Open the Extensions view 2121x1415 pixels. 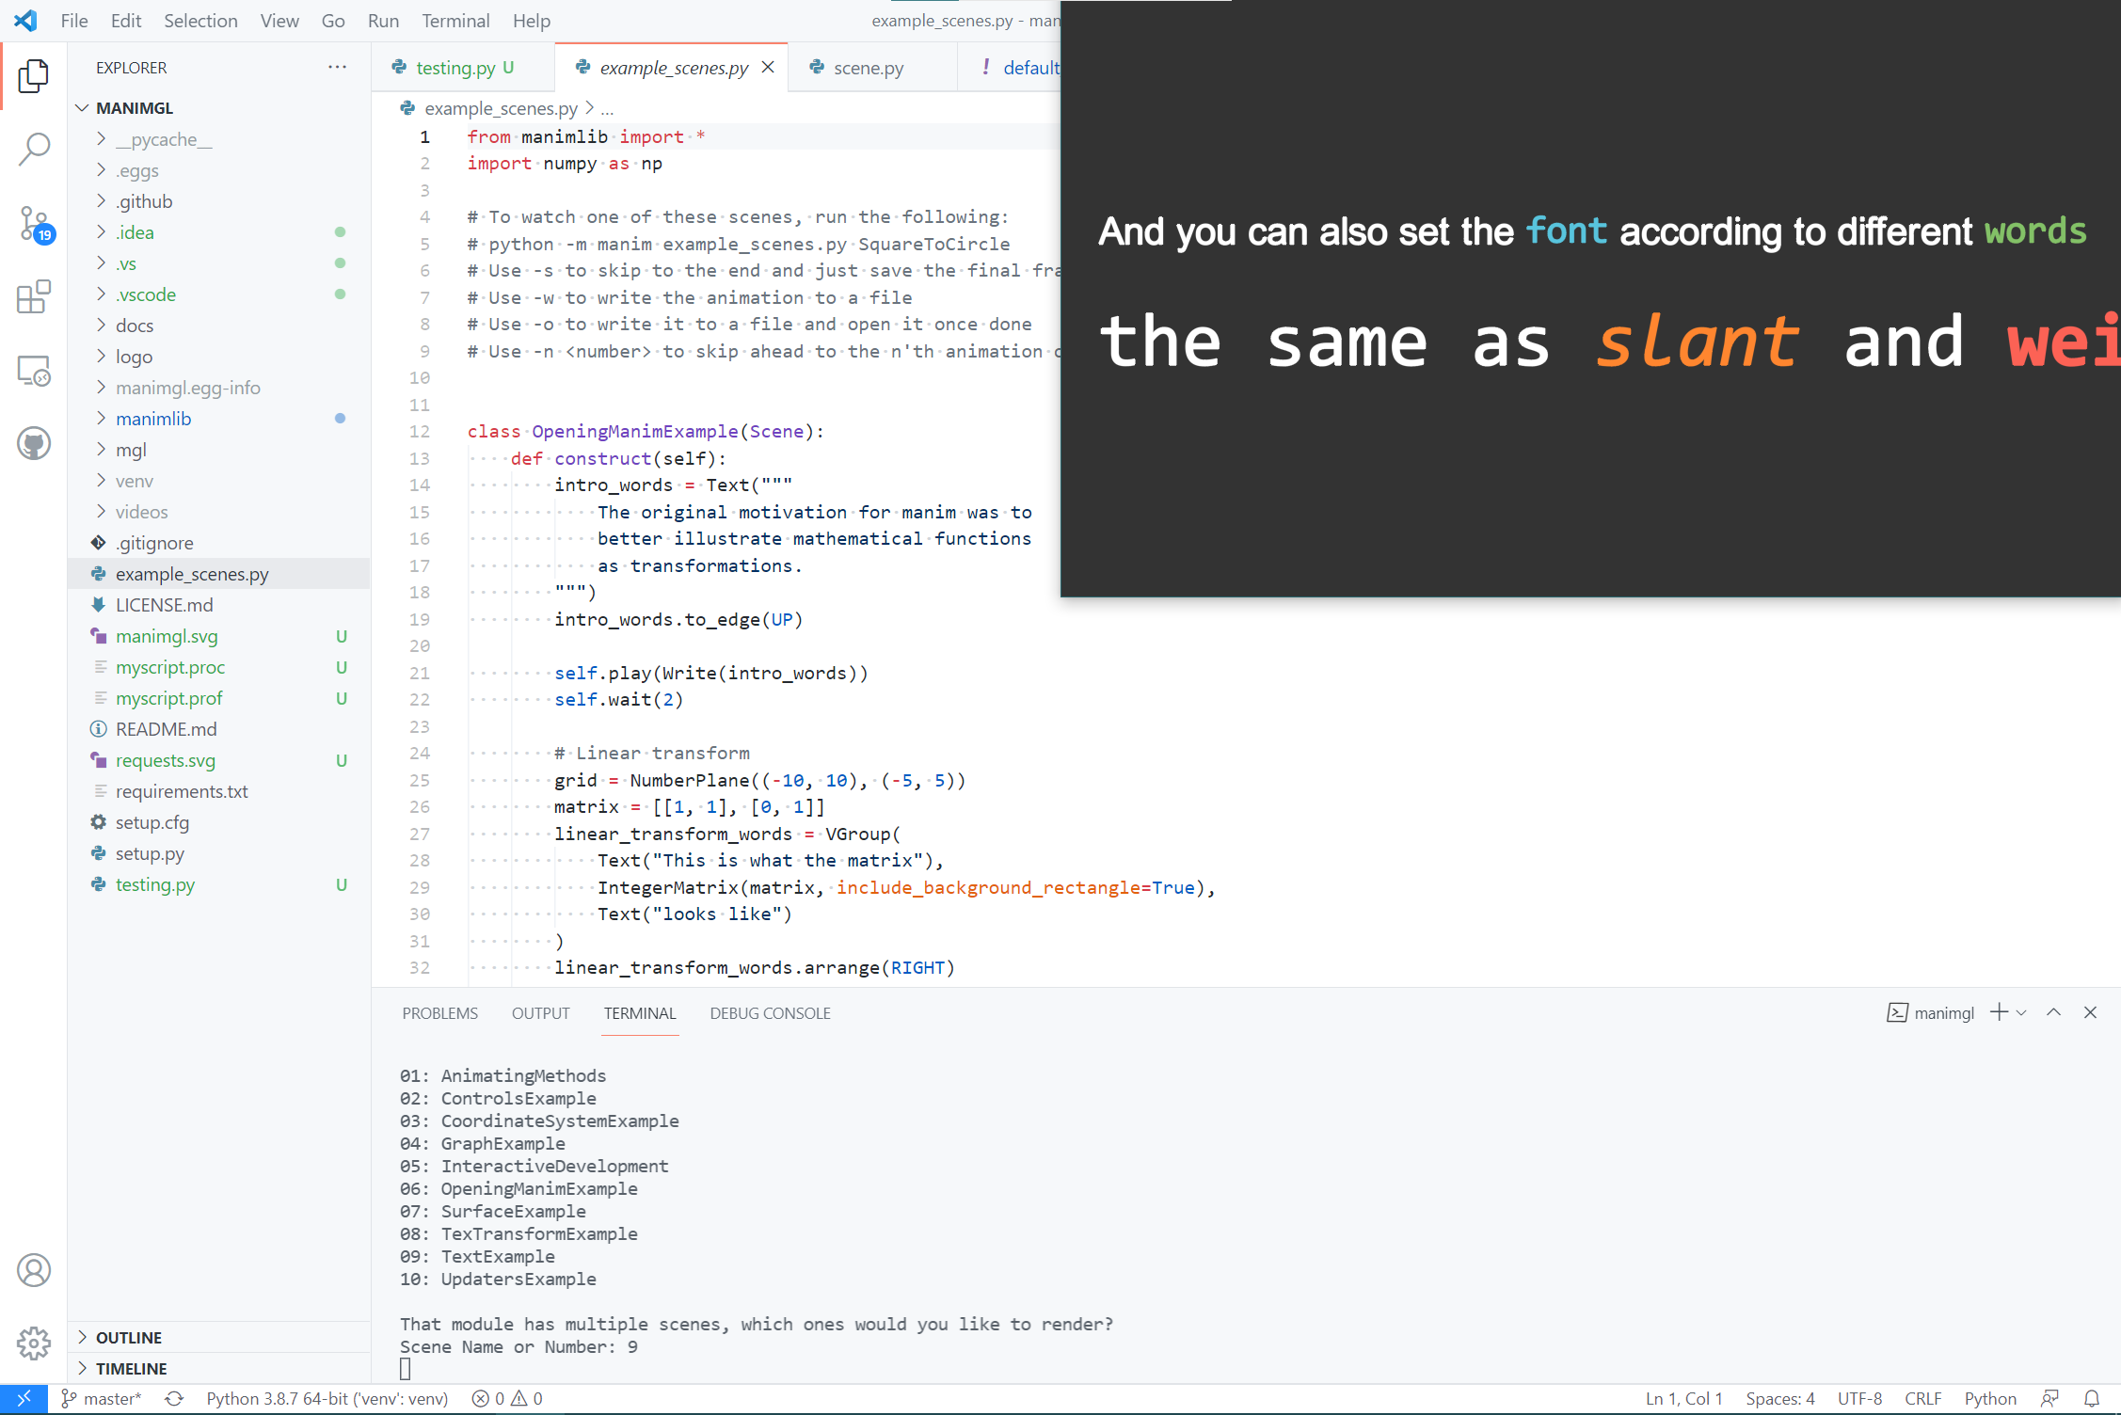point(34,297)
